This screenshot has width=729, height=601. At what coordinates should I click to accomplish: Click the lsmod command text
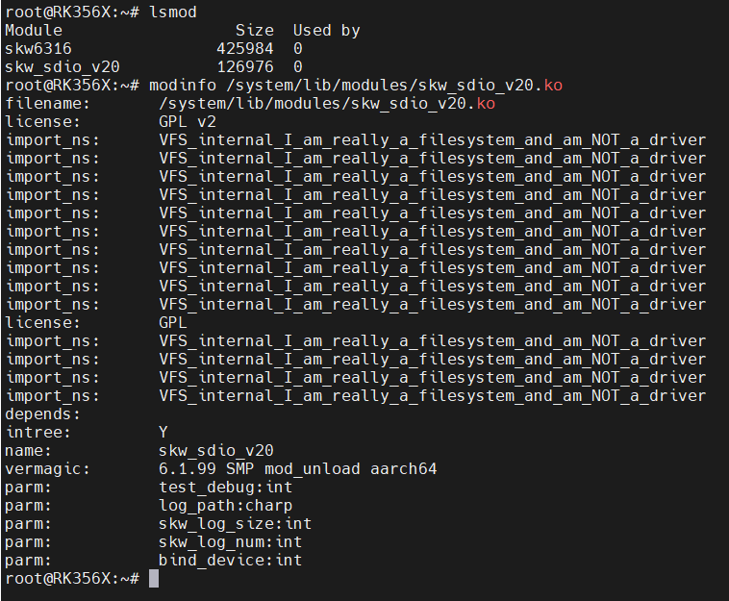[173, 13]
